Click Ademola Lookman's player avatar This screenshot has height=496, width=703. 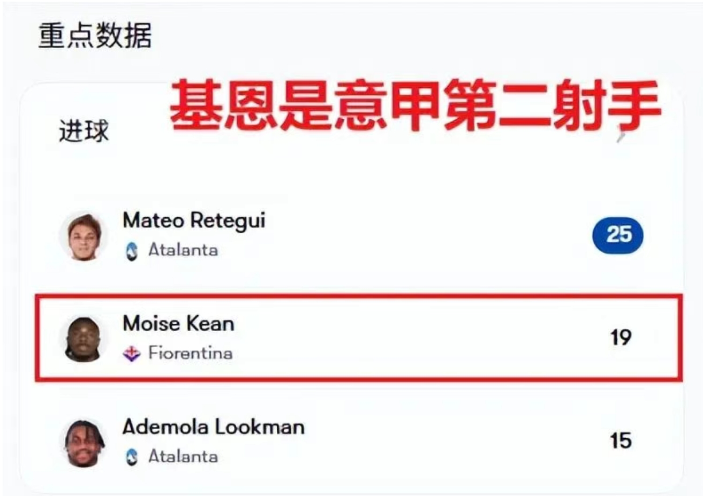[x=83, y=442]
